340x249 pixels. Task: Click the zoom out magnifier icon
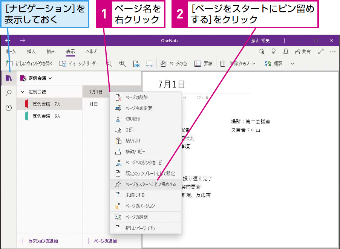pos(109,64)
